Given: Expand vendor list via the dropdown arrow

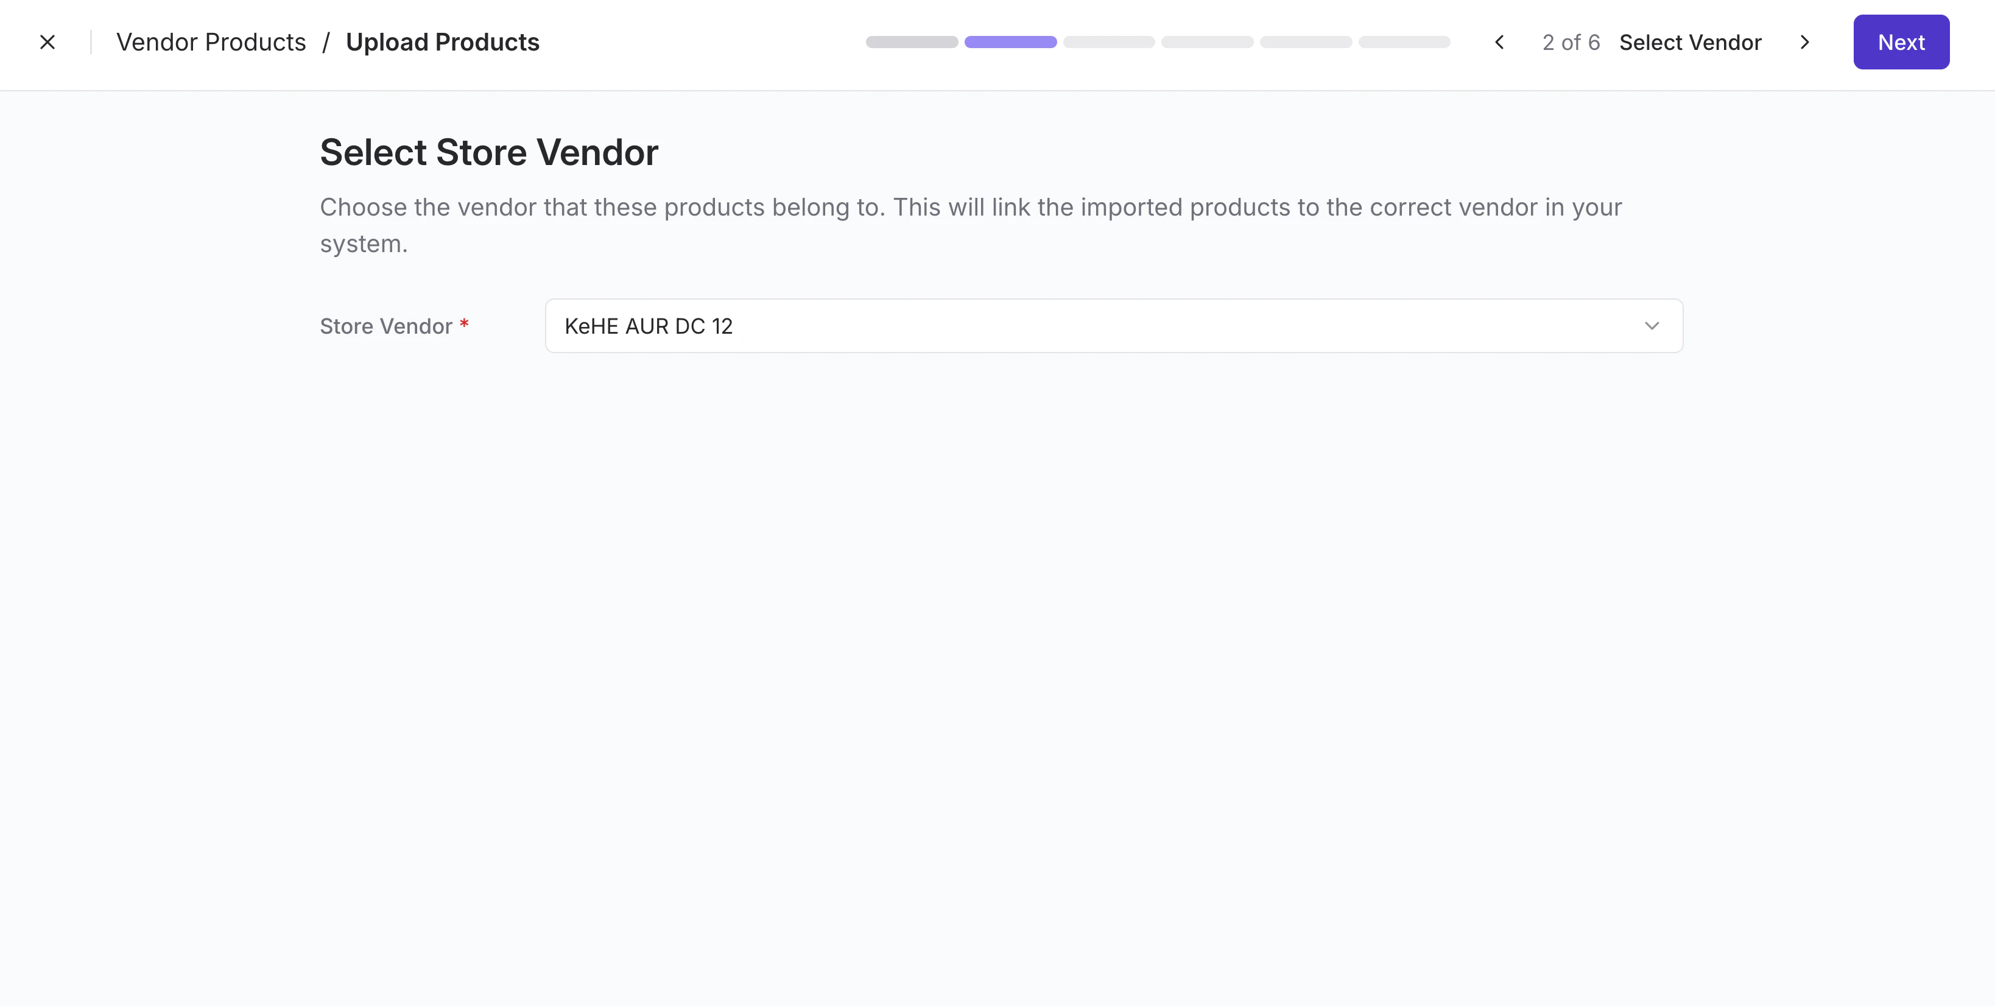Looking at the screenshot, I should click(1651, 326).
